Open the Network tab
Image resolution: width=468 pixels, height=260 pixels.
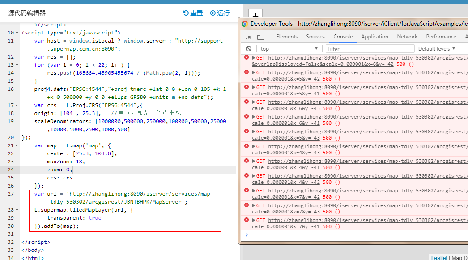pyautogui.click(x=407, y=37)
